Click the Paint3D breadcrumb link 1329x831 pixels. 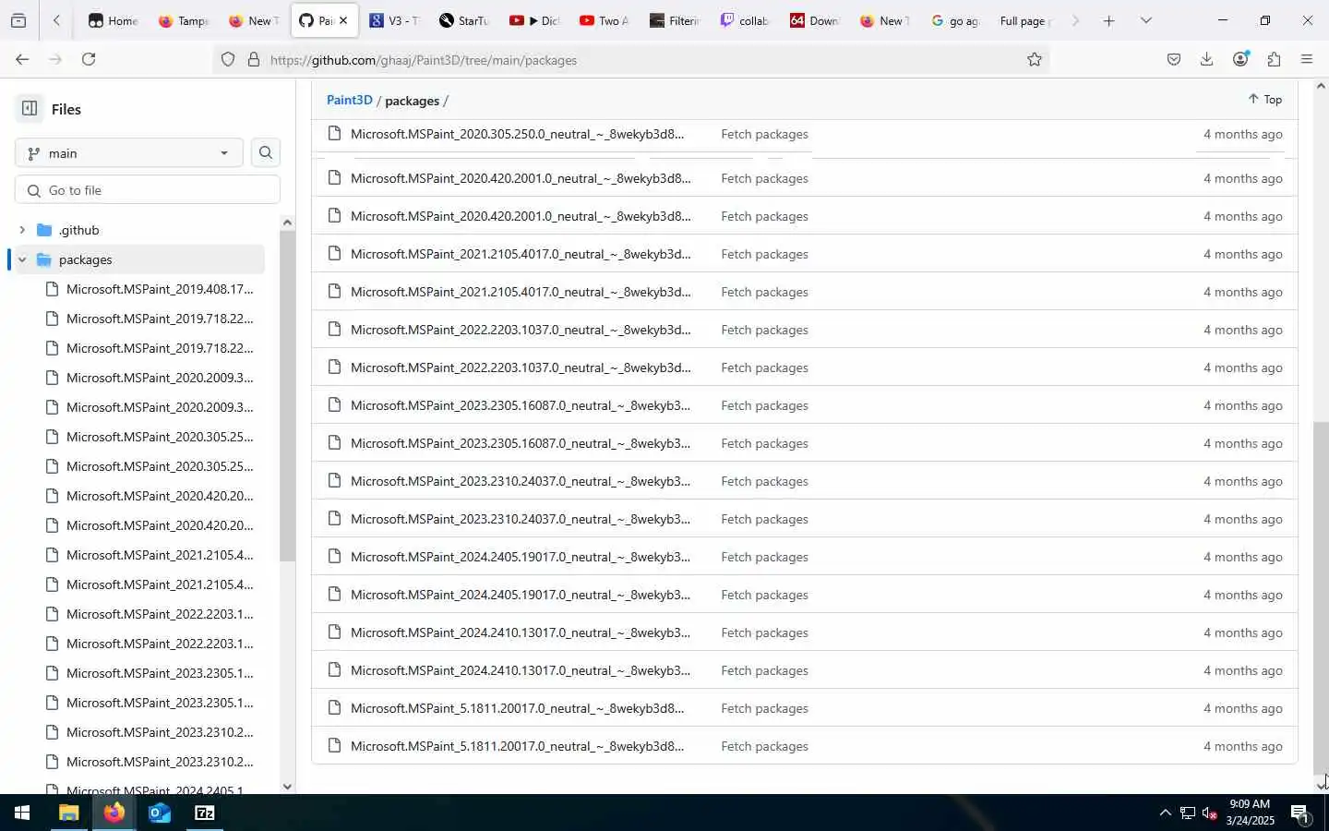[349, 100]
